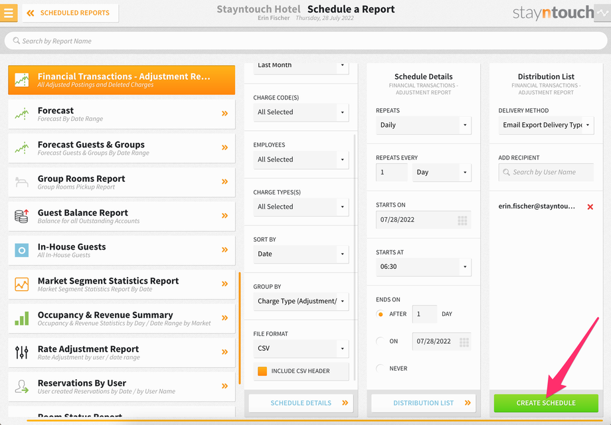This screenshot has height=425, width=611.
Task: Open Guest Balance Report chevron
Action: click(225, 215)
